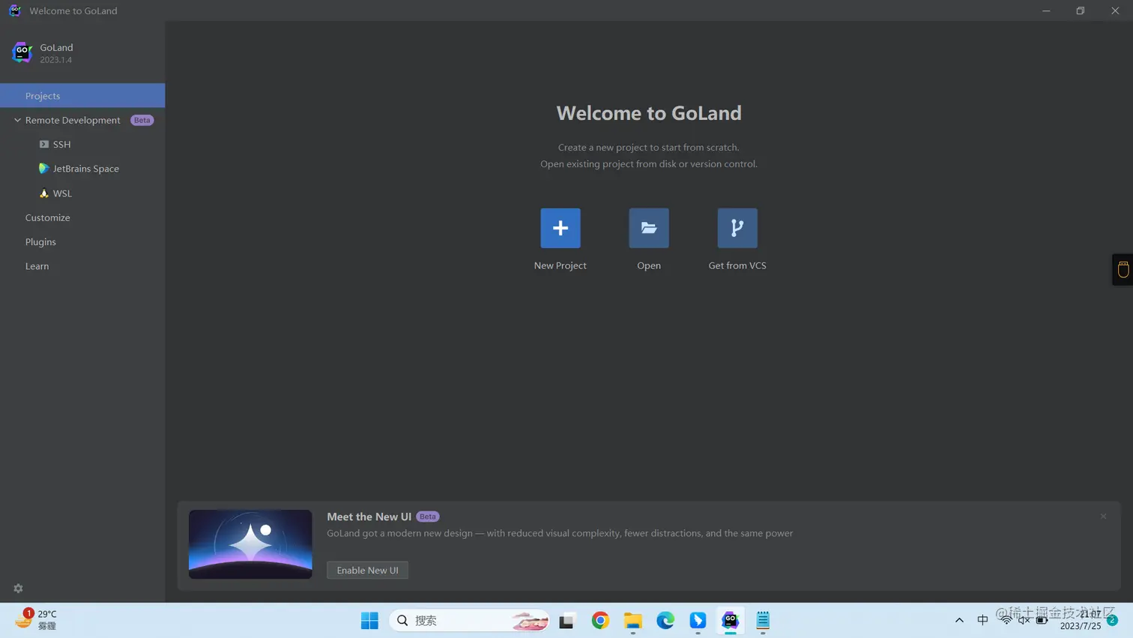Show hidden system tray icons
The image size is (1133, 638).
959,621
